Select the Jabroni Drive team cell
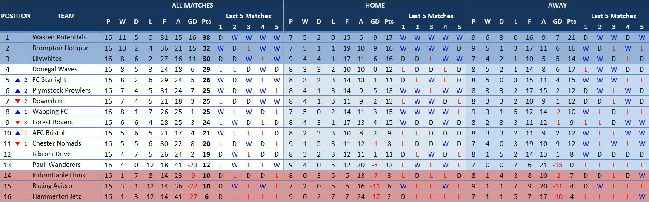Screen dimensions: 649x202 [x=51, y=154]
